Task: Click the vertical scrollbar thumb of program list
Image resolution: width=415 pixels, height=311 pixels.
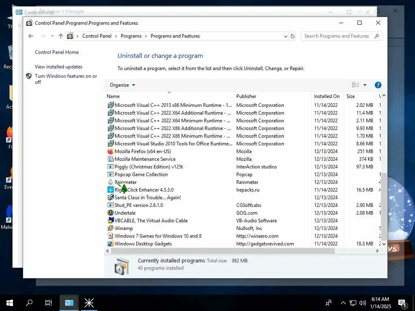Action: (x=384, y=207)
